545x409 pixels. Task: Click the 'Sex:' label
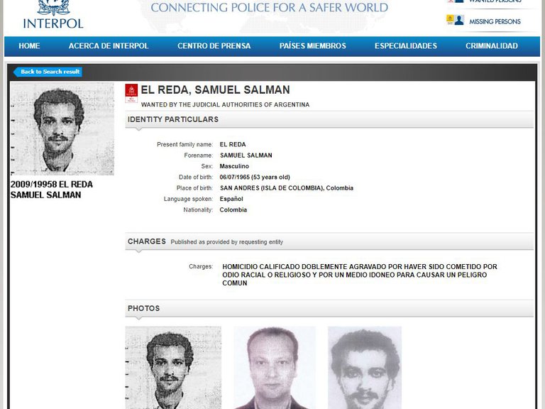tap(207, 166)
